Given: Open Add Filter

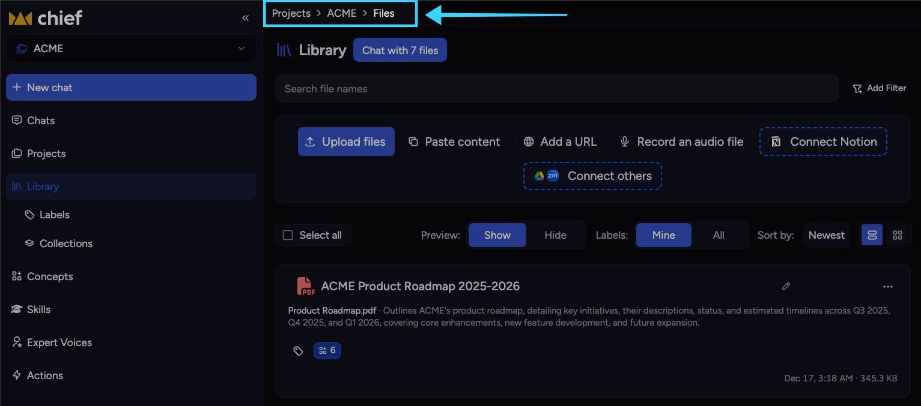Looking at the screenshot, I should (879, 88).
